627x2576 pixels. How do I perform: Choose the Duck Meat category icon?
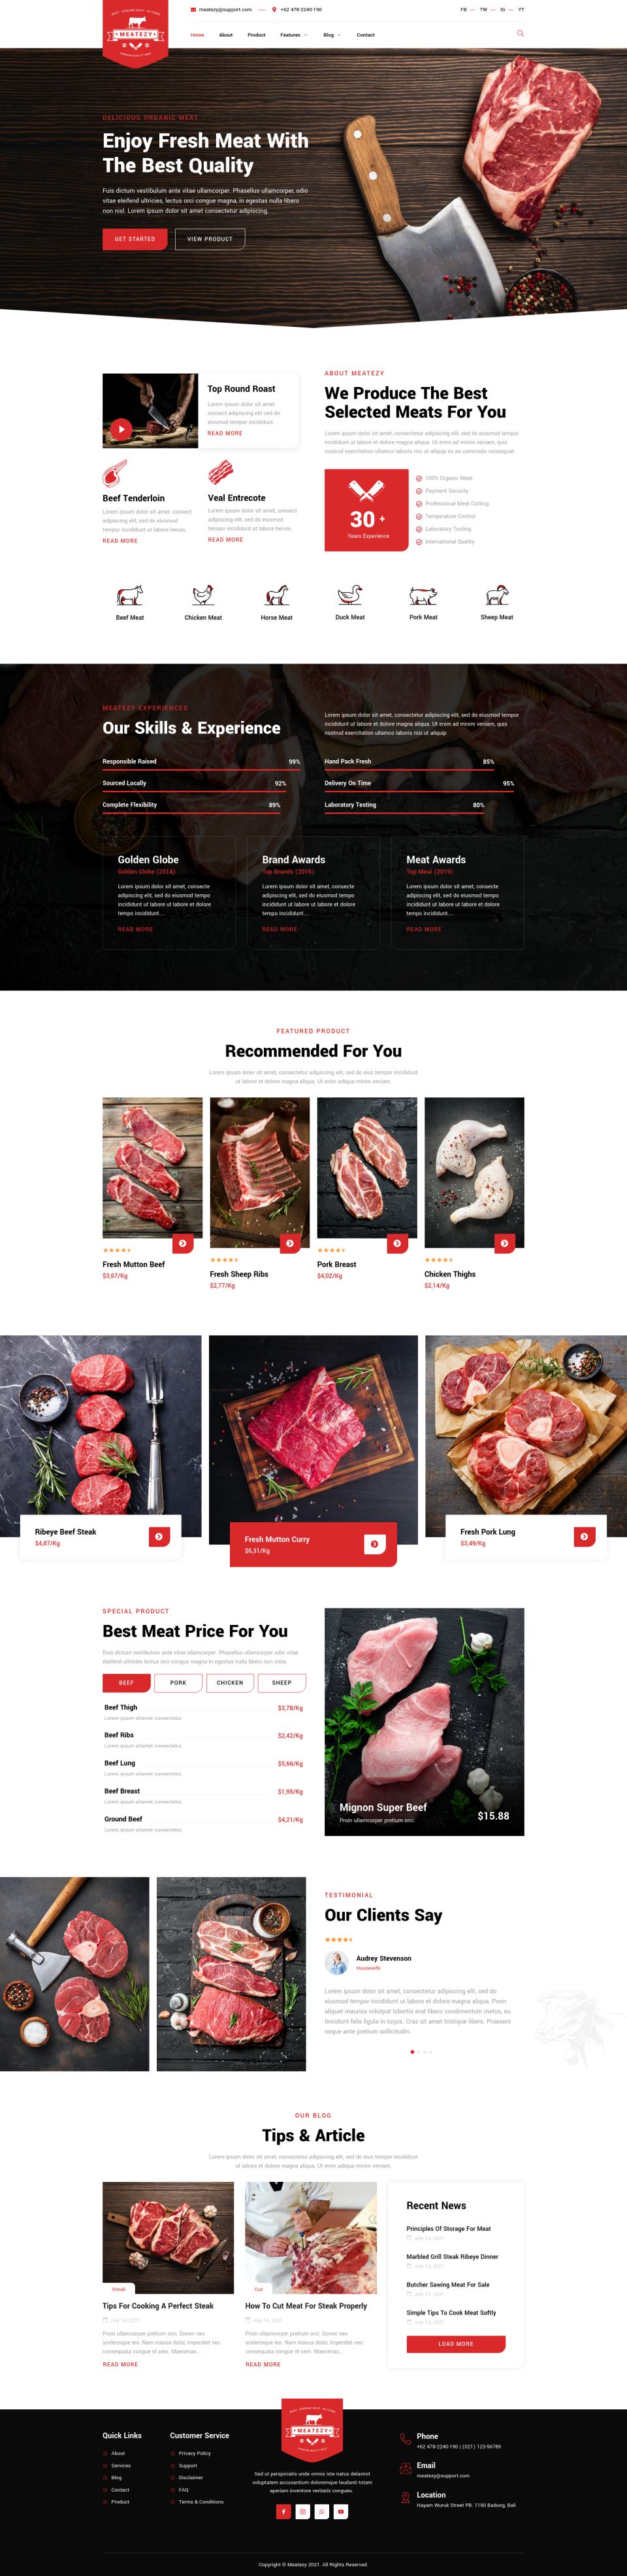tap(350, 595)
